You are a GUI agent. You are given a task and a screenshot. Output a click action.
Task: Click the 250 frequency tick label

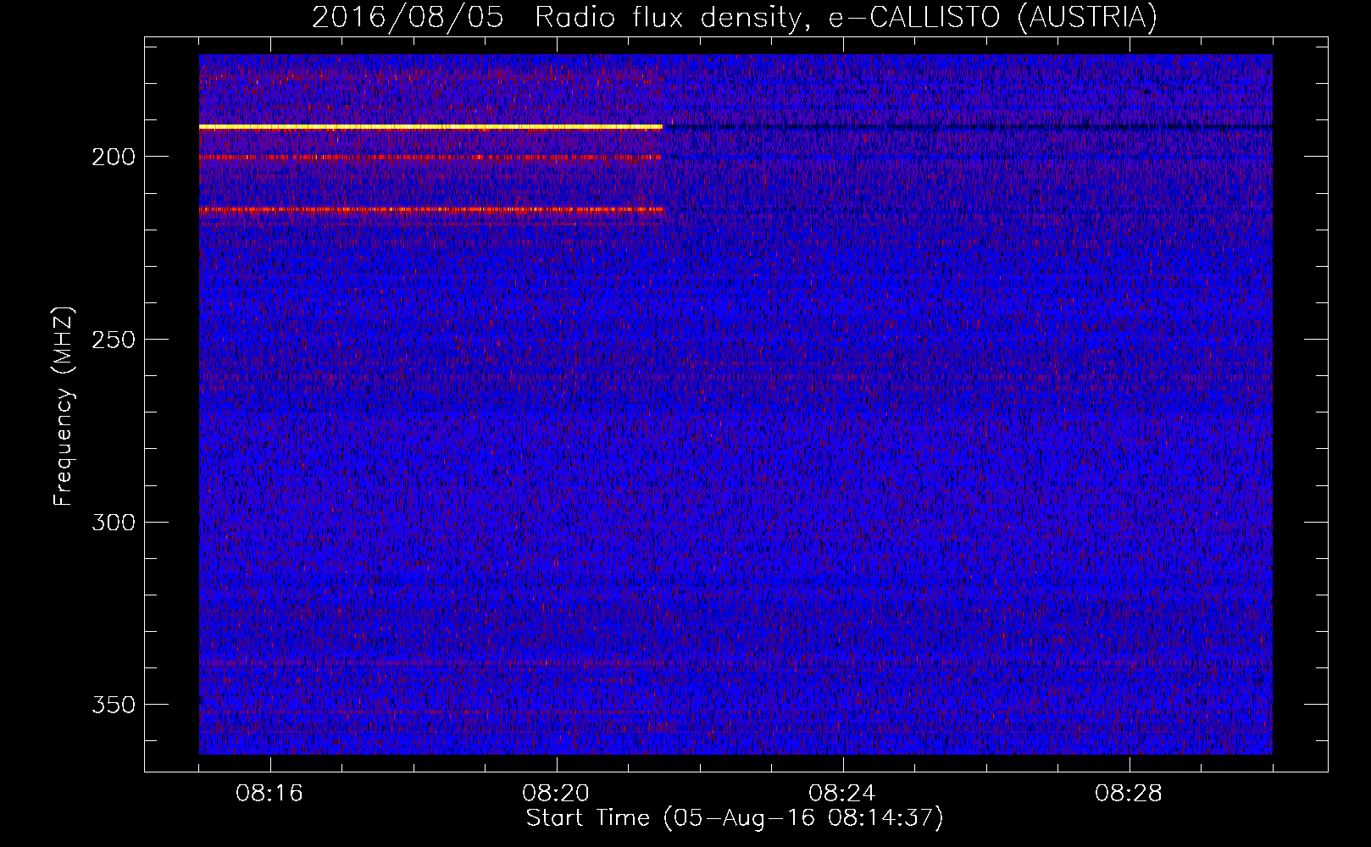pos(114,340)
